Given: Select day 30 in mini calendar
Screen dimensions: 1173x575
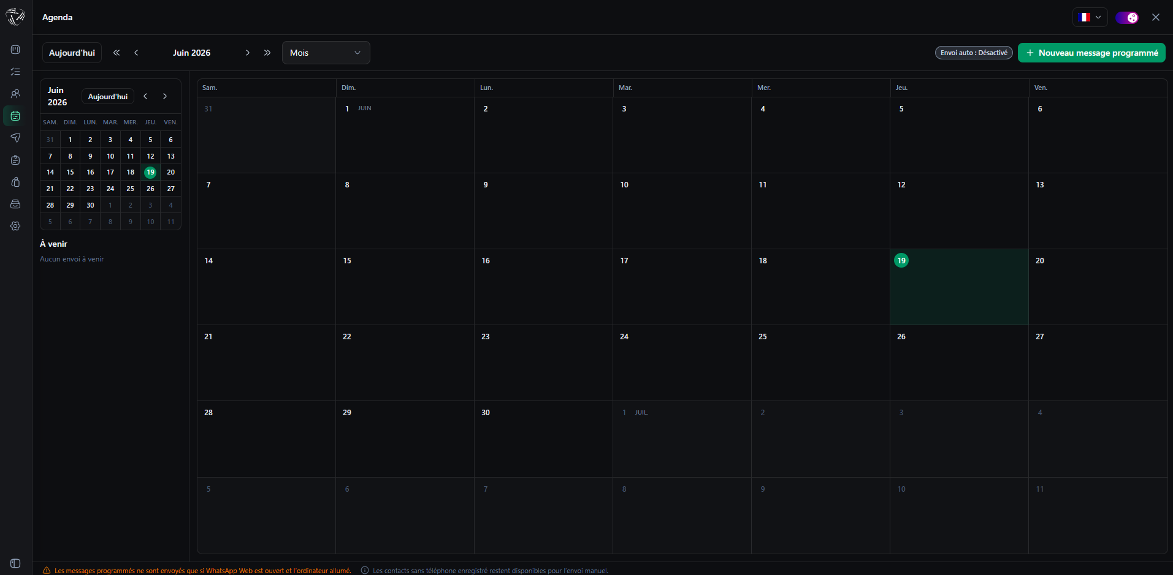Looking at the screenshot, I should click(x=90, y=205).
